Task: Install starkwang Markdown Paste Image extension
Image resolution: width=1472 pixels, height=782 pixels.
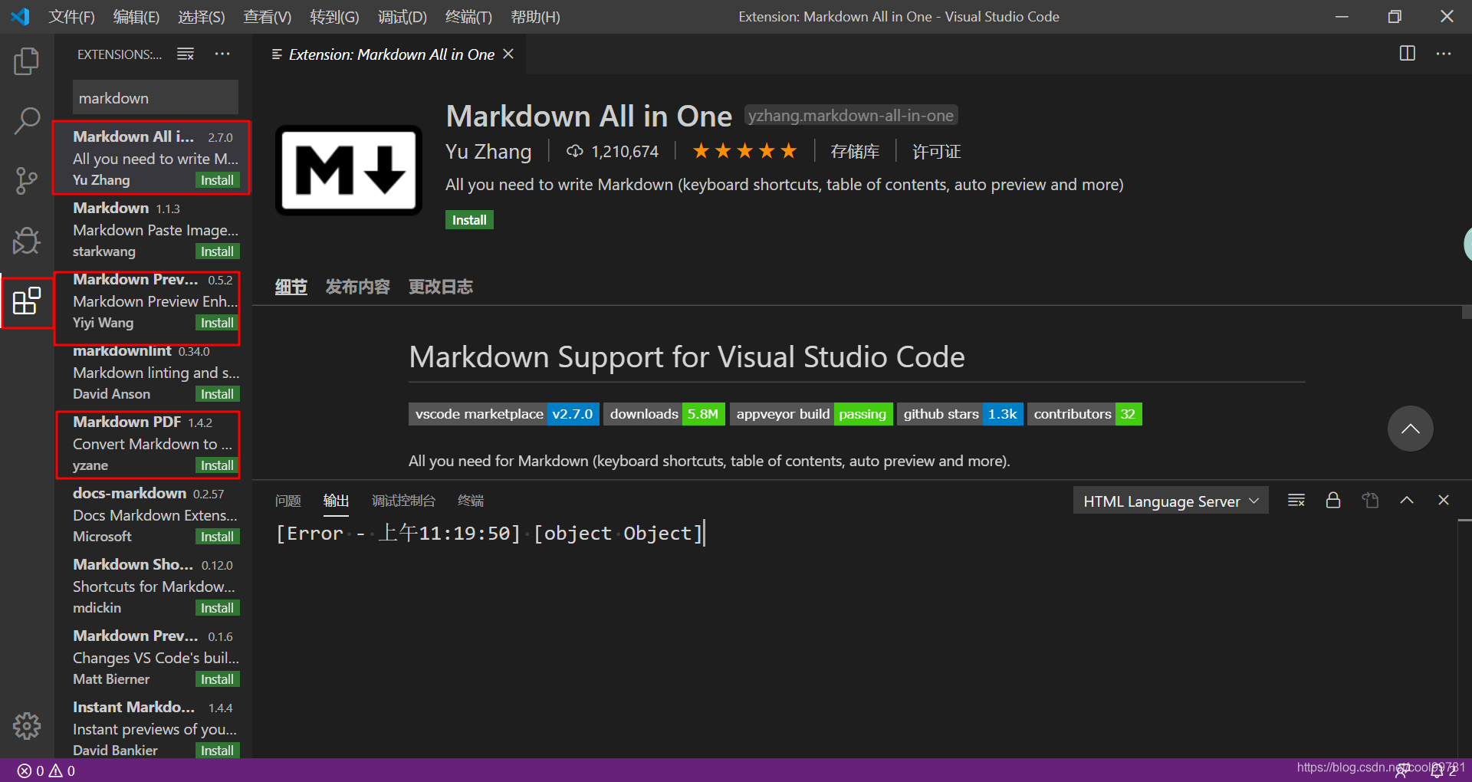Action: click(x=217, y=251)
